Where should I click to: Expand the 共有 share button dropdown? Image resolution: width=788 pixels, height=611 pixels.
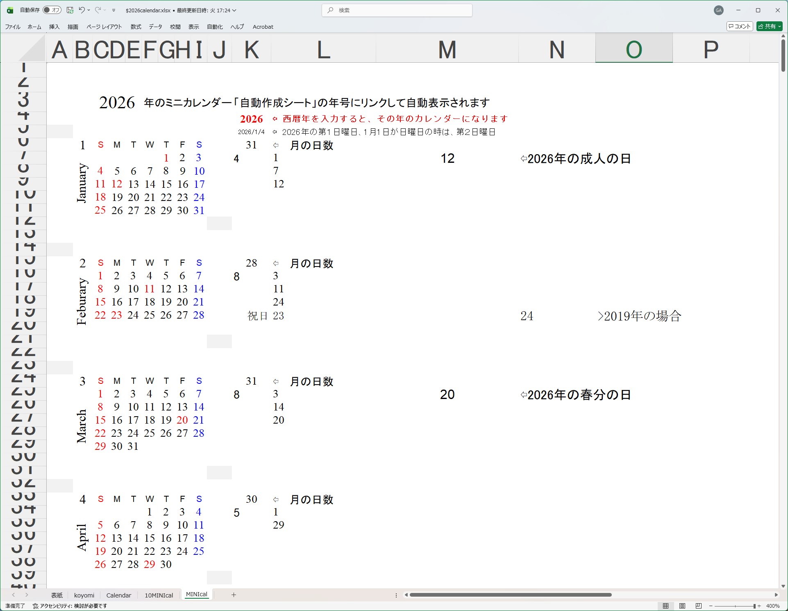point(779,26)
